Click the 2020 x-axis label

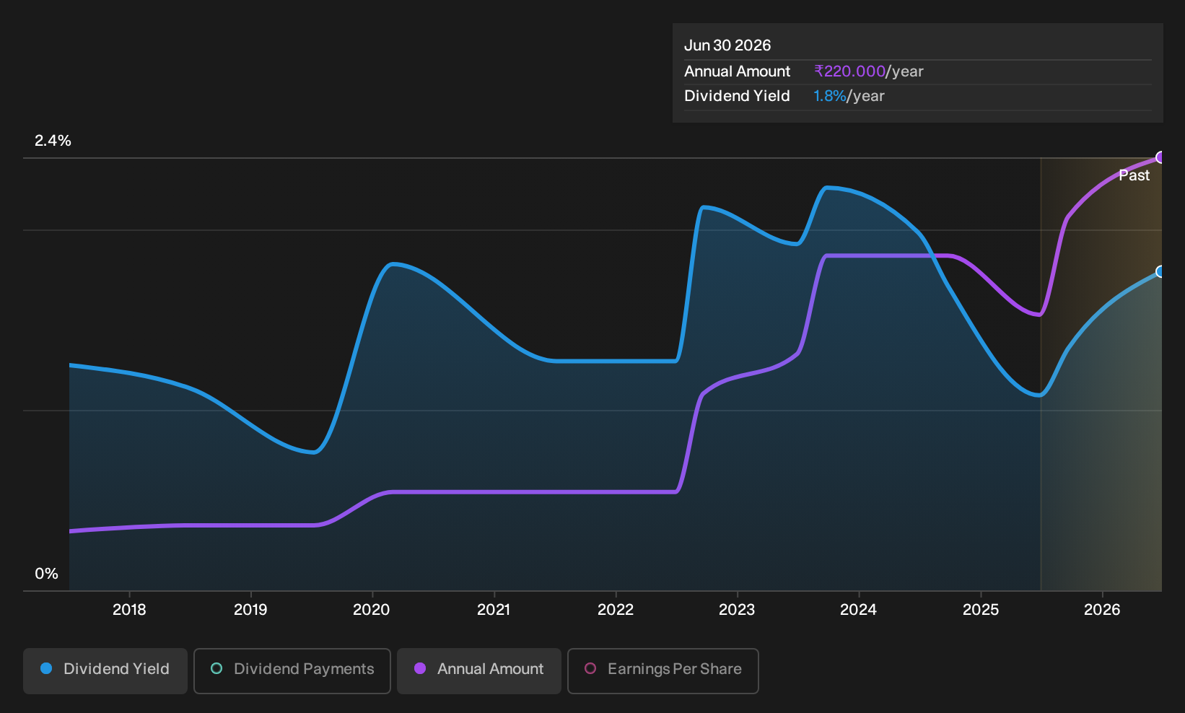pyautogui.click(x=372, y=610)
